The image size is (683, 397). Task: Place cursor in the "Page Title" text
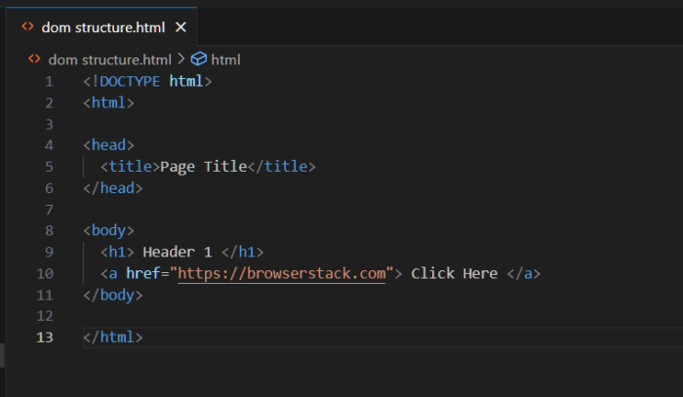[x=203, y=167]
